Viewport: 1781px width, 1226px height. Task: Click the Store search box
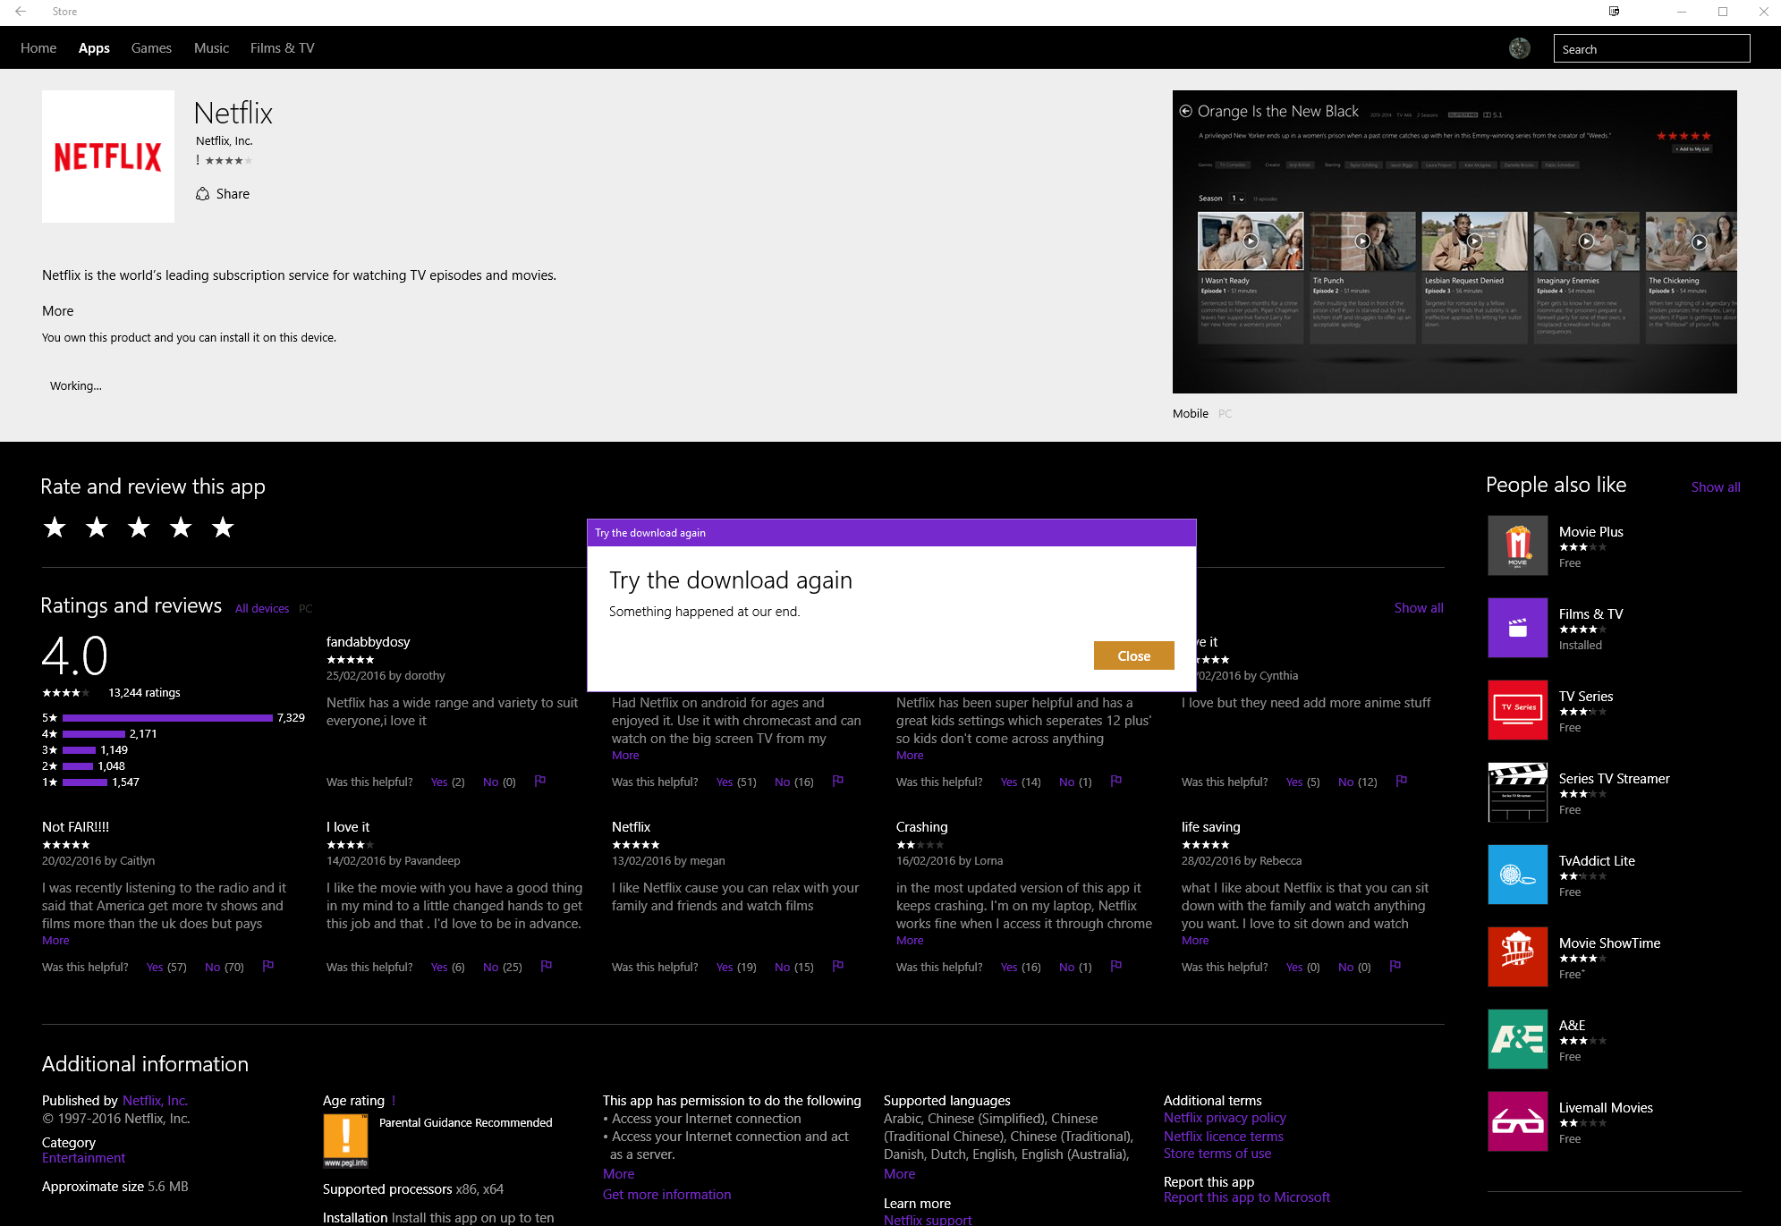click(1650, 49)
